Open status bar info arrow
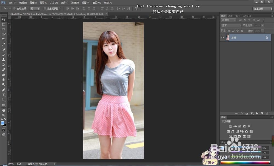 point(55,164)
